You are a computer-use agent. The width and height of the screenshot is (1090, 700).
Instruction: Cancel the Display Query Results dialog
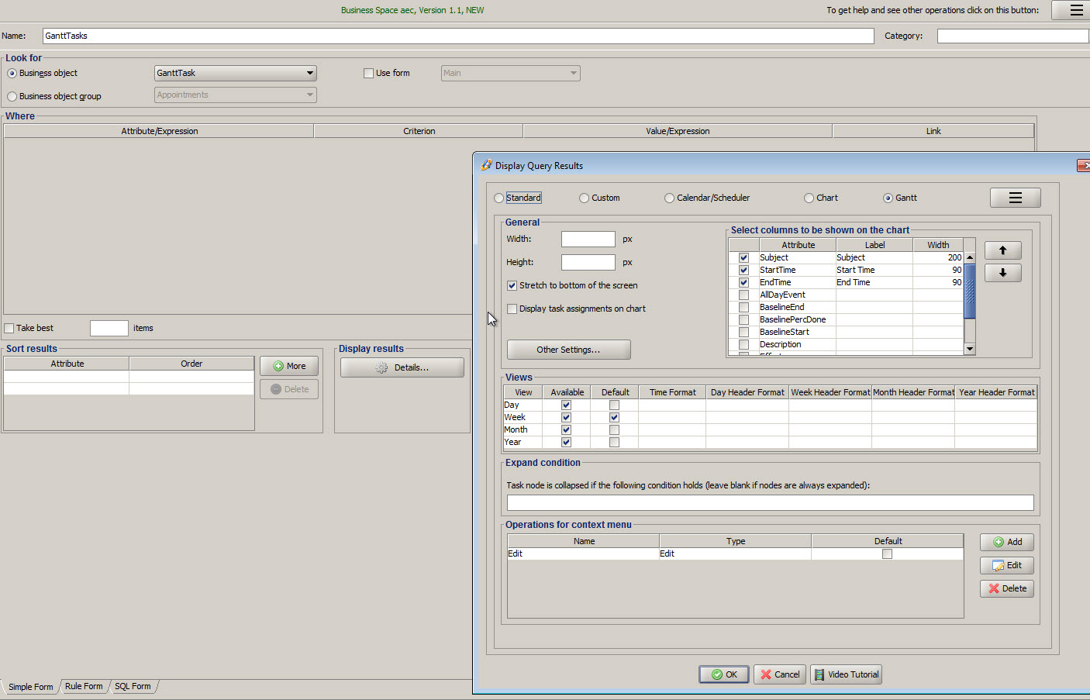[780, 674]
